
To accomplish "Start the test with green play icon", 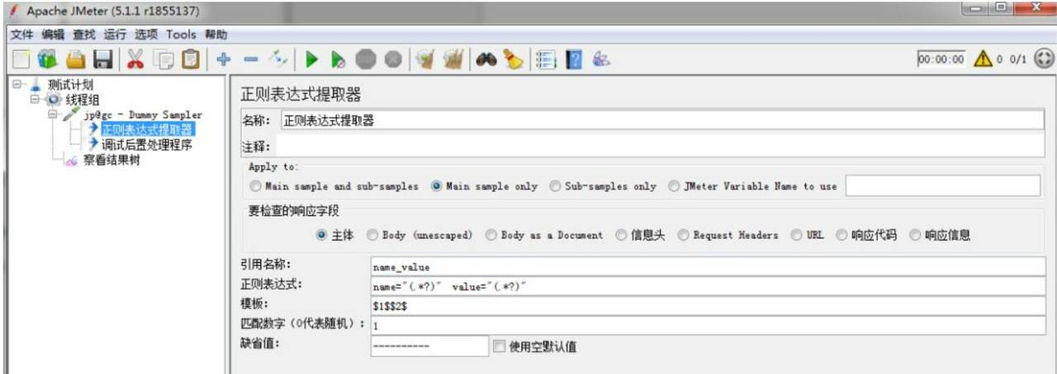I will [x=311, y=59].
